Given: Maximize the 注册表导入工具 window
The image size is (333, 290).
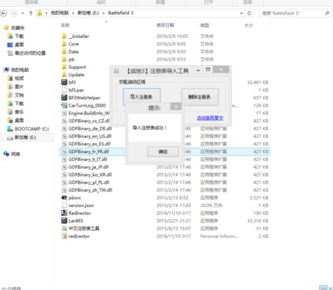Looking at the screenshot, I should click(x=208, y=70).
